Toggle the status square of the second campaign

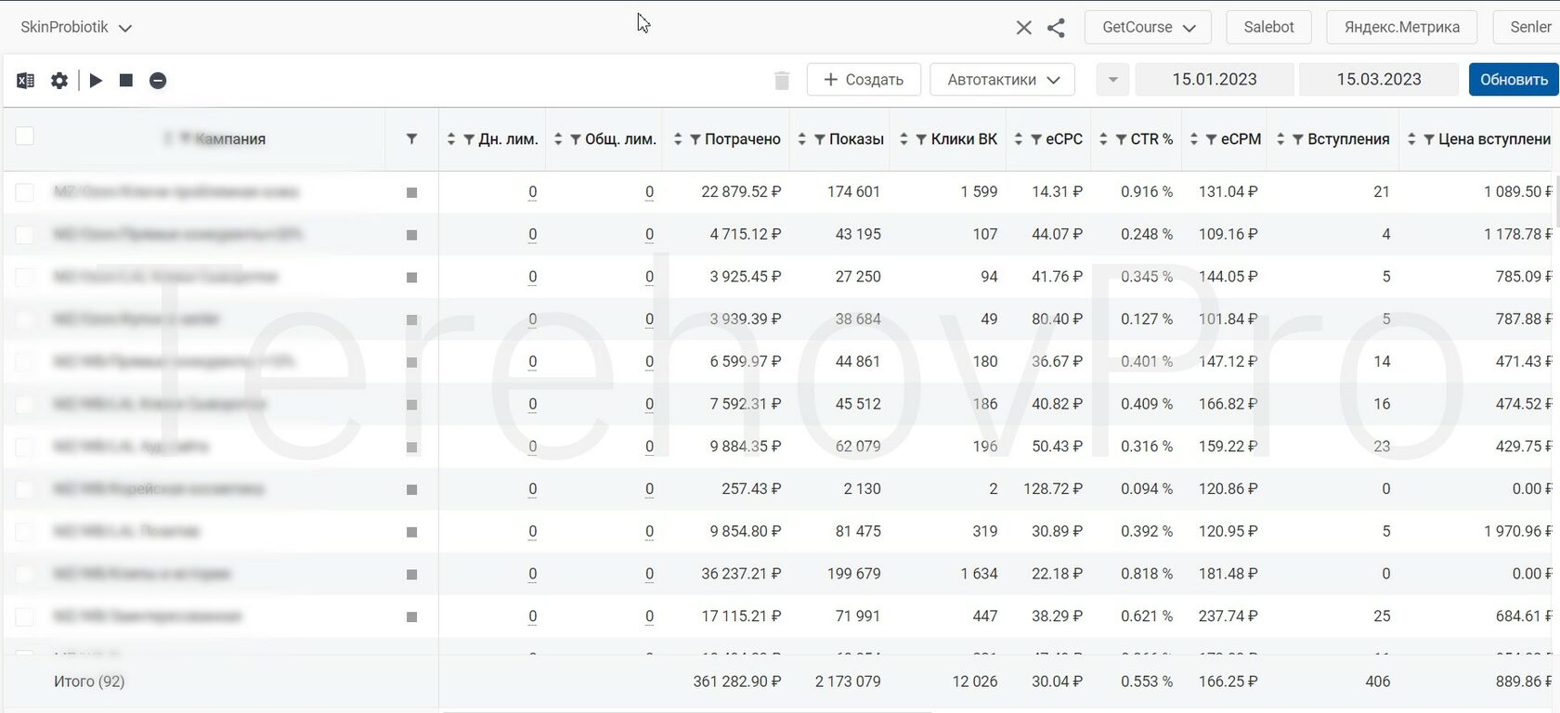[x=411, y=235]
